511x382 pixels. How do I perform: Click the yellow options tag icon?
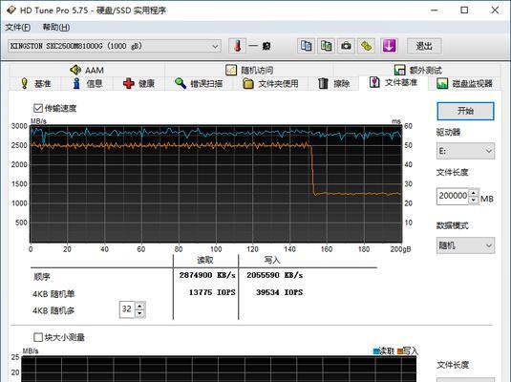tap(366, 46)
